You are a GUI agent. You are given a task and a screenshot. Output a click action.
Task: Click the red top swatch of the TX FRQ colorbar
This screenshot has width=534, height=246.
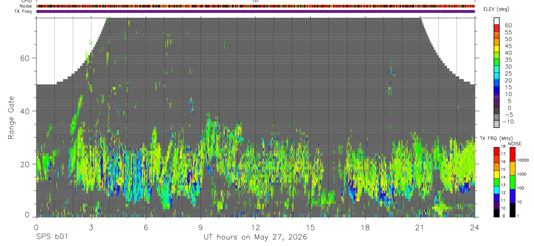[497, 151]
